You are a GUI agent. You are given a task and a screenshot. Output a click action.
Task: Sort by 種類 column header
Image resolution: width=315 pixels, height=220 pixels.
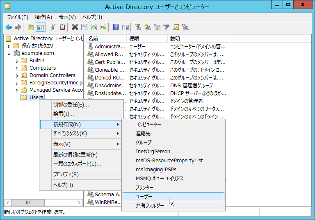[x=148, y=39]
